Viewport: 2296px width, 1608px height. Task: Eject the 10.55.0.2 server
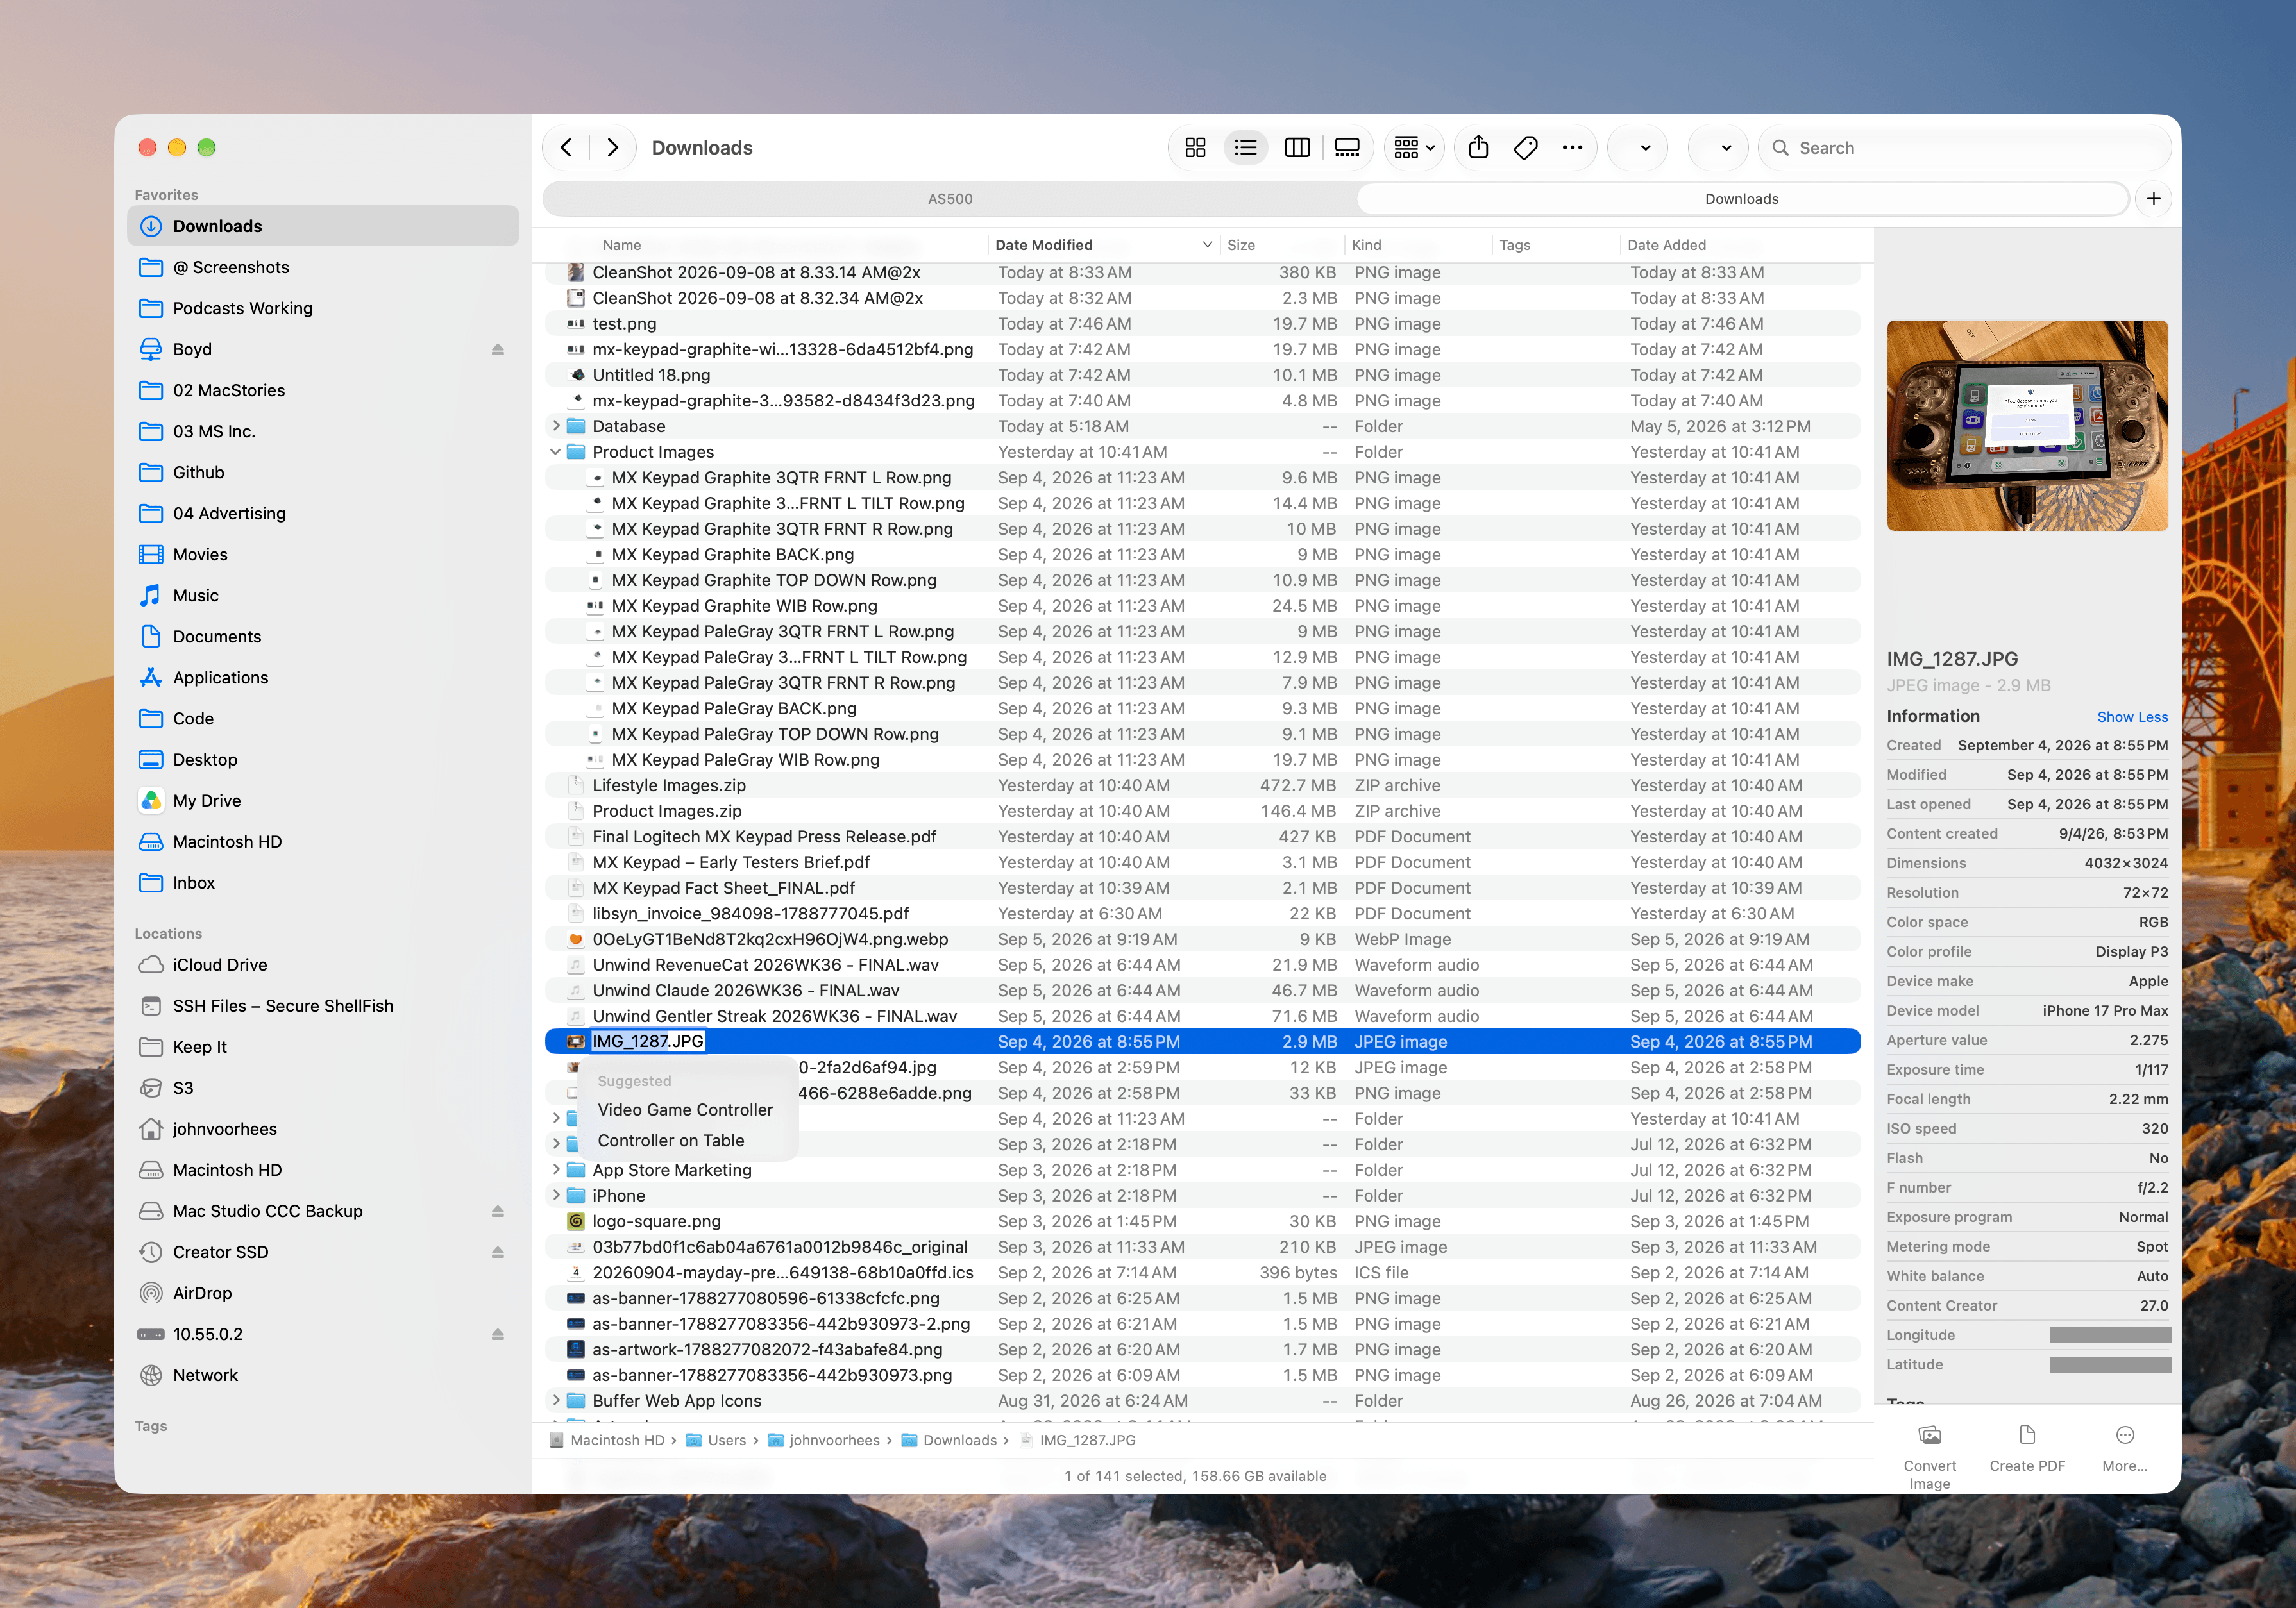pos(497,1334)
